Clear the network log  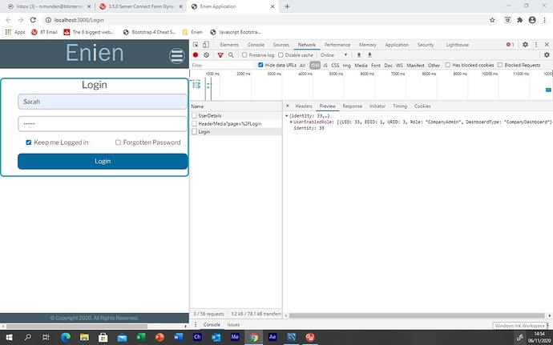[x=207, y=55]
